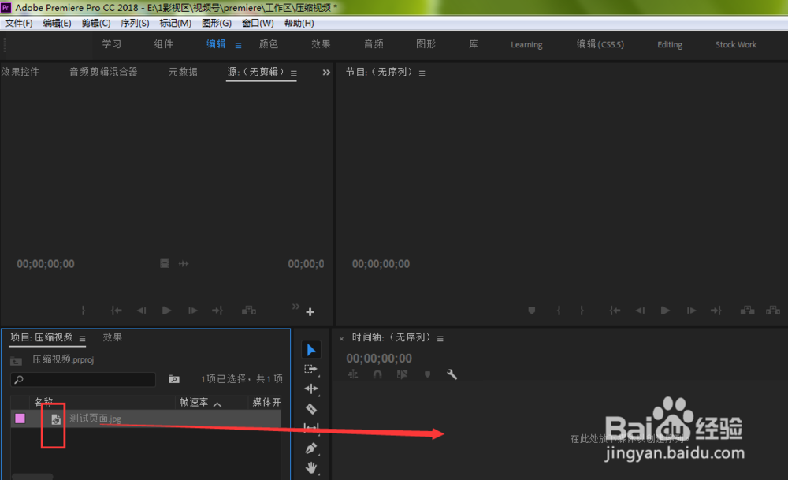Image resolution: width=788 pixels, height=480 pixels.
Task: Select the Track Select Forward tool
Action: pos(311,370)
